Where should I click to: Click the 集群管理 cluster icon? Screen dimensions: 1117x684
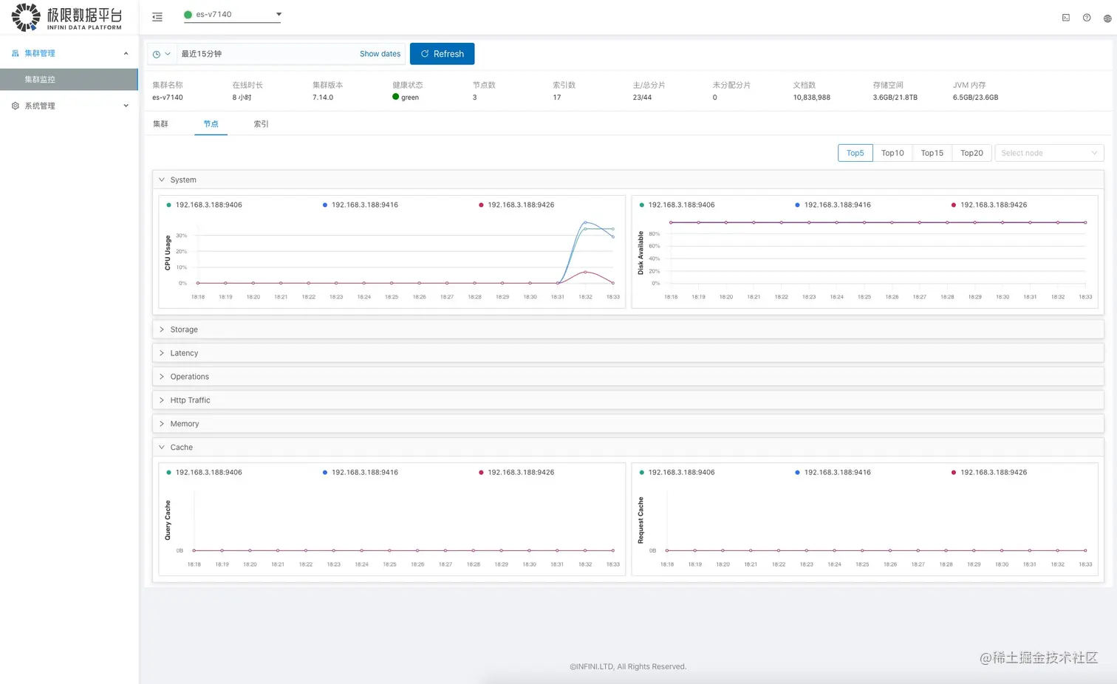click(x=15, y=53)
